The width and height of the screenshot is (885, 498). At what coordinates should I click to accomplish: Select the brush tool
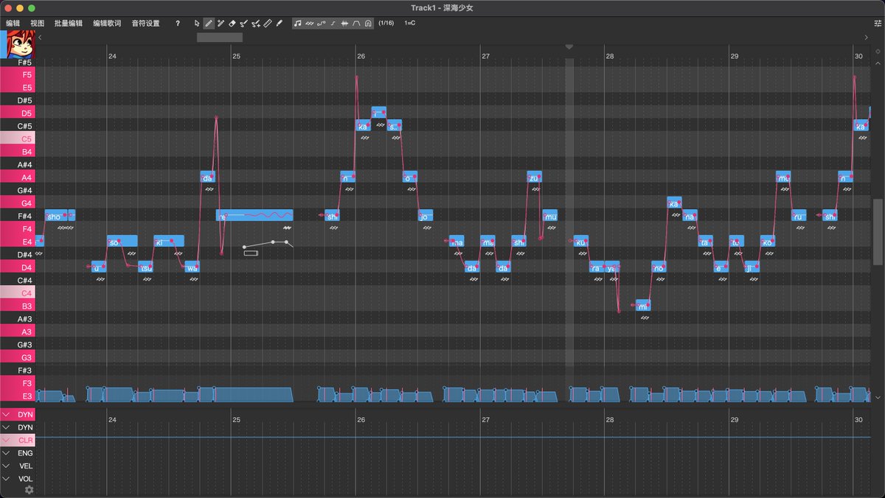pos(243,23)
